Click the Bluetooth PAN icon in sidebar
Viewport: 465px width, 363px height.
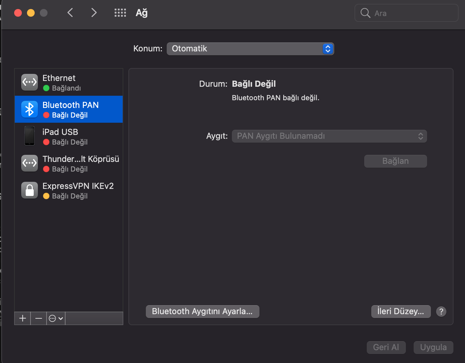30,109
